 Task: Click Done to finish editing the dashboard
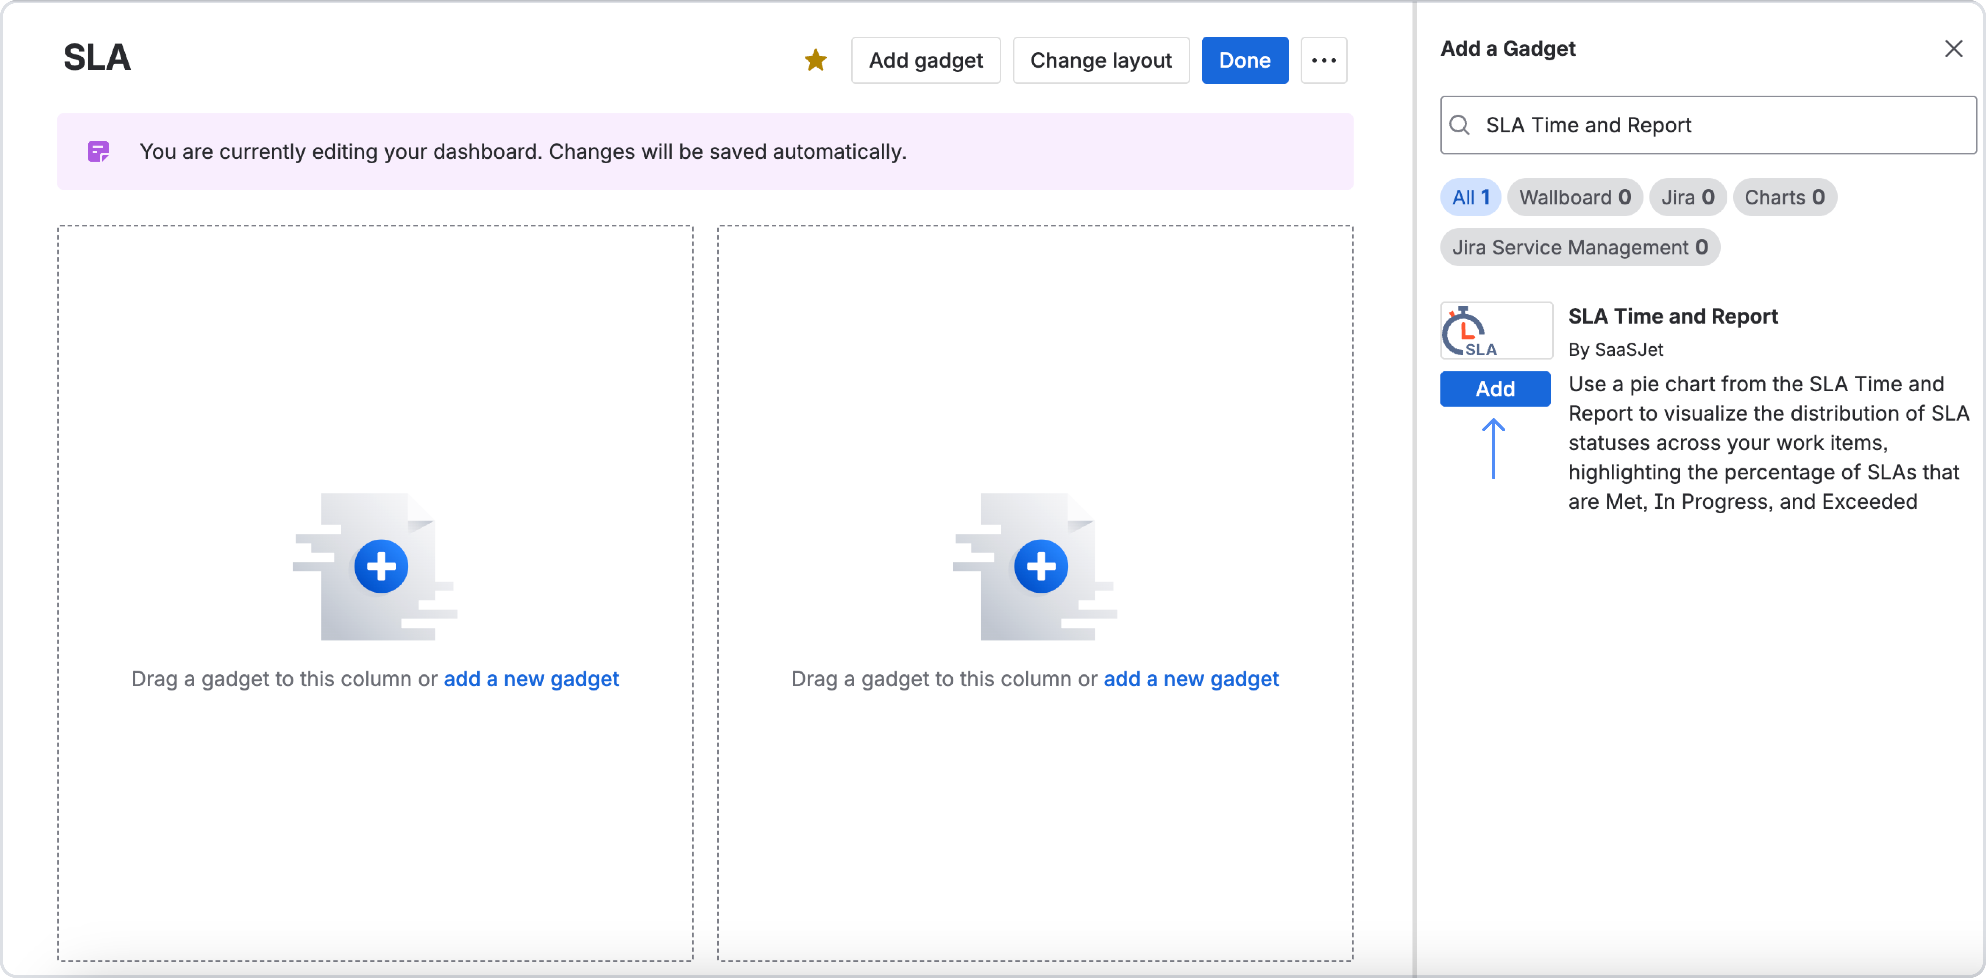tap(1244, 60)
